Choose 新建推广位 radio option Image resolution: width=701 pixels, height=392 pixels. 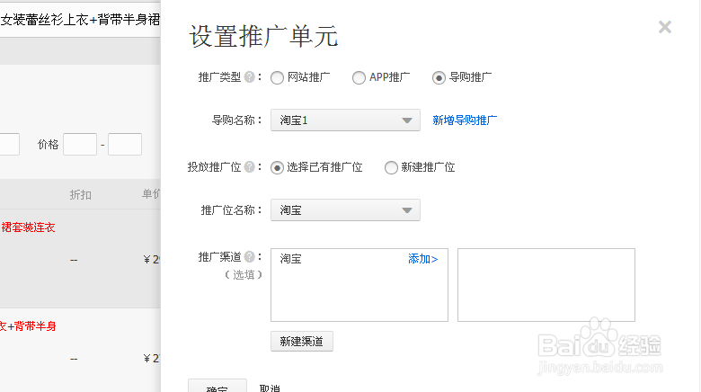[391, 168]
